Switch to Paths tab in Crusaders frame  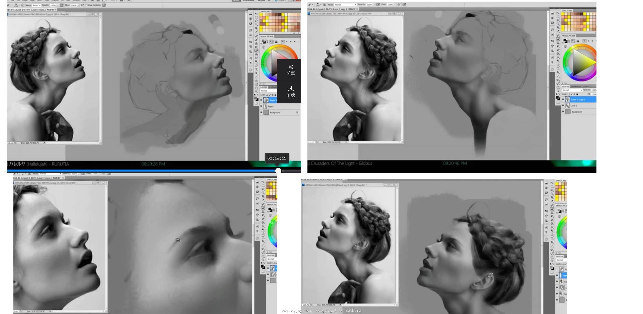click(586, 87)
